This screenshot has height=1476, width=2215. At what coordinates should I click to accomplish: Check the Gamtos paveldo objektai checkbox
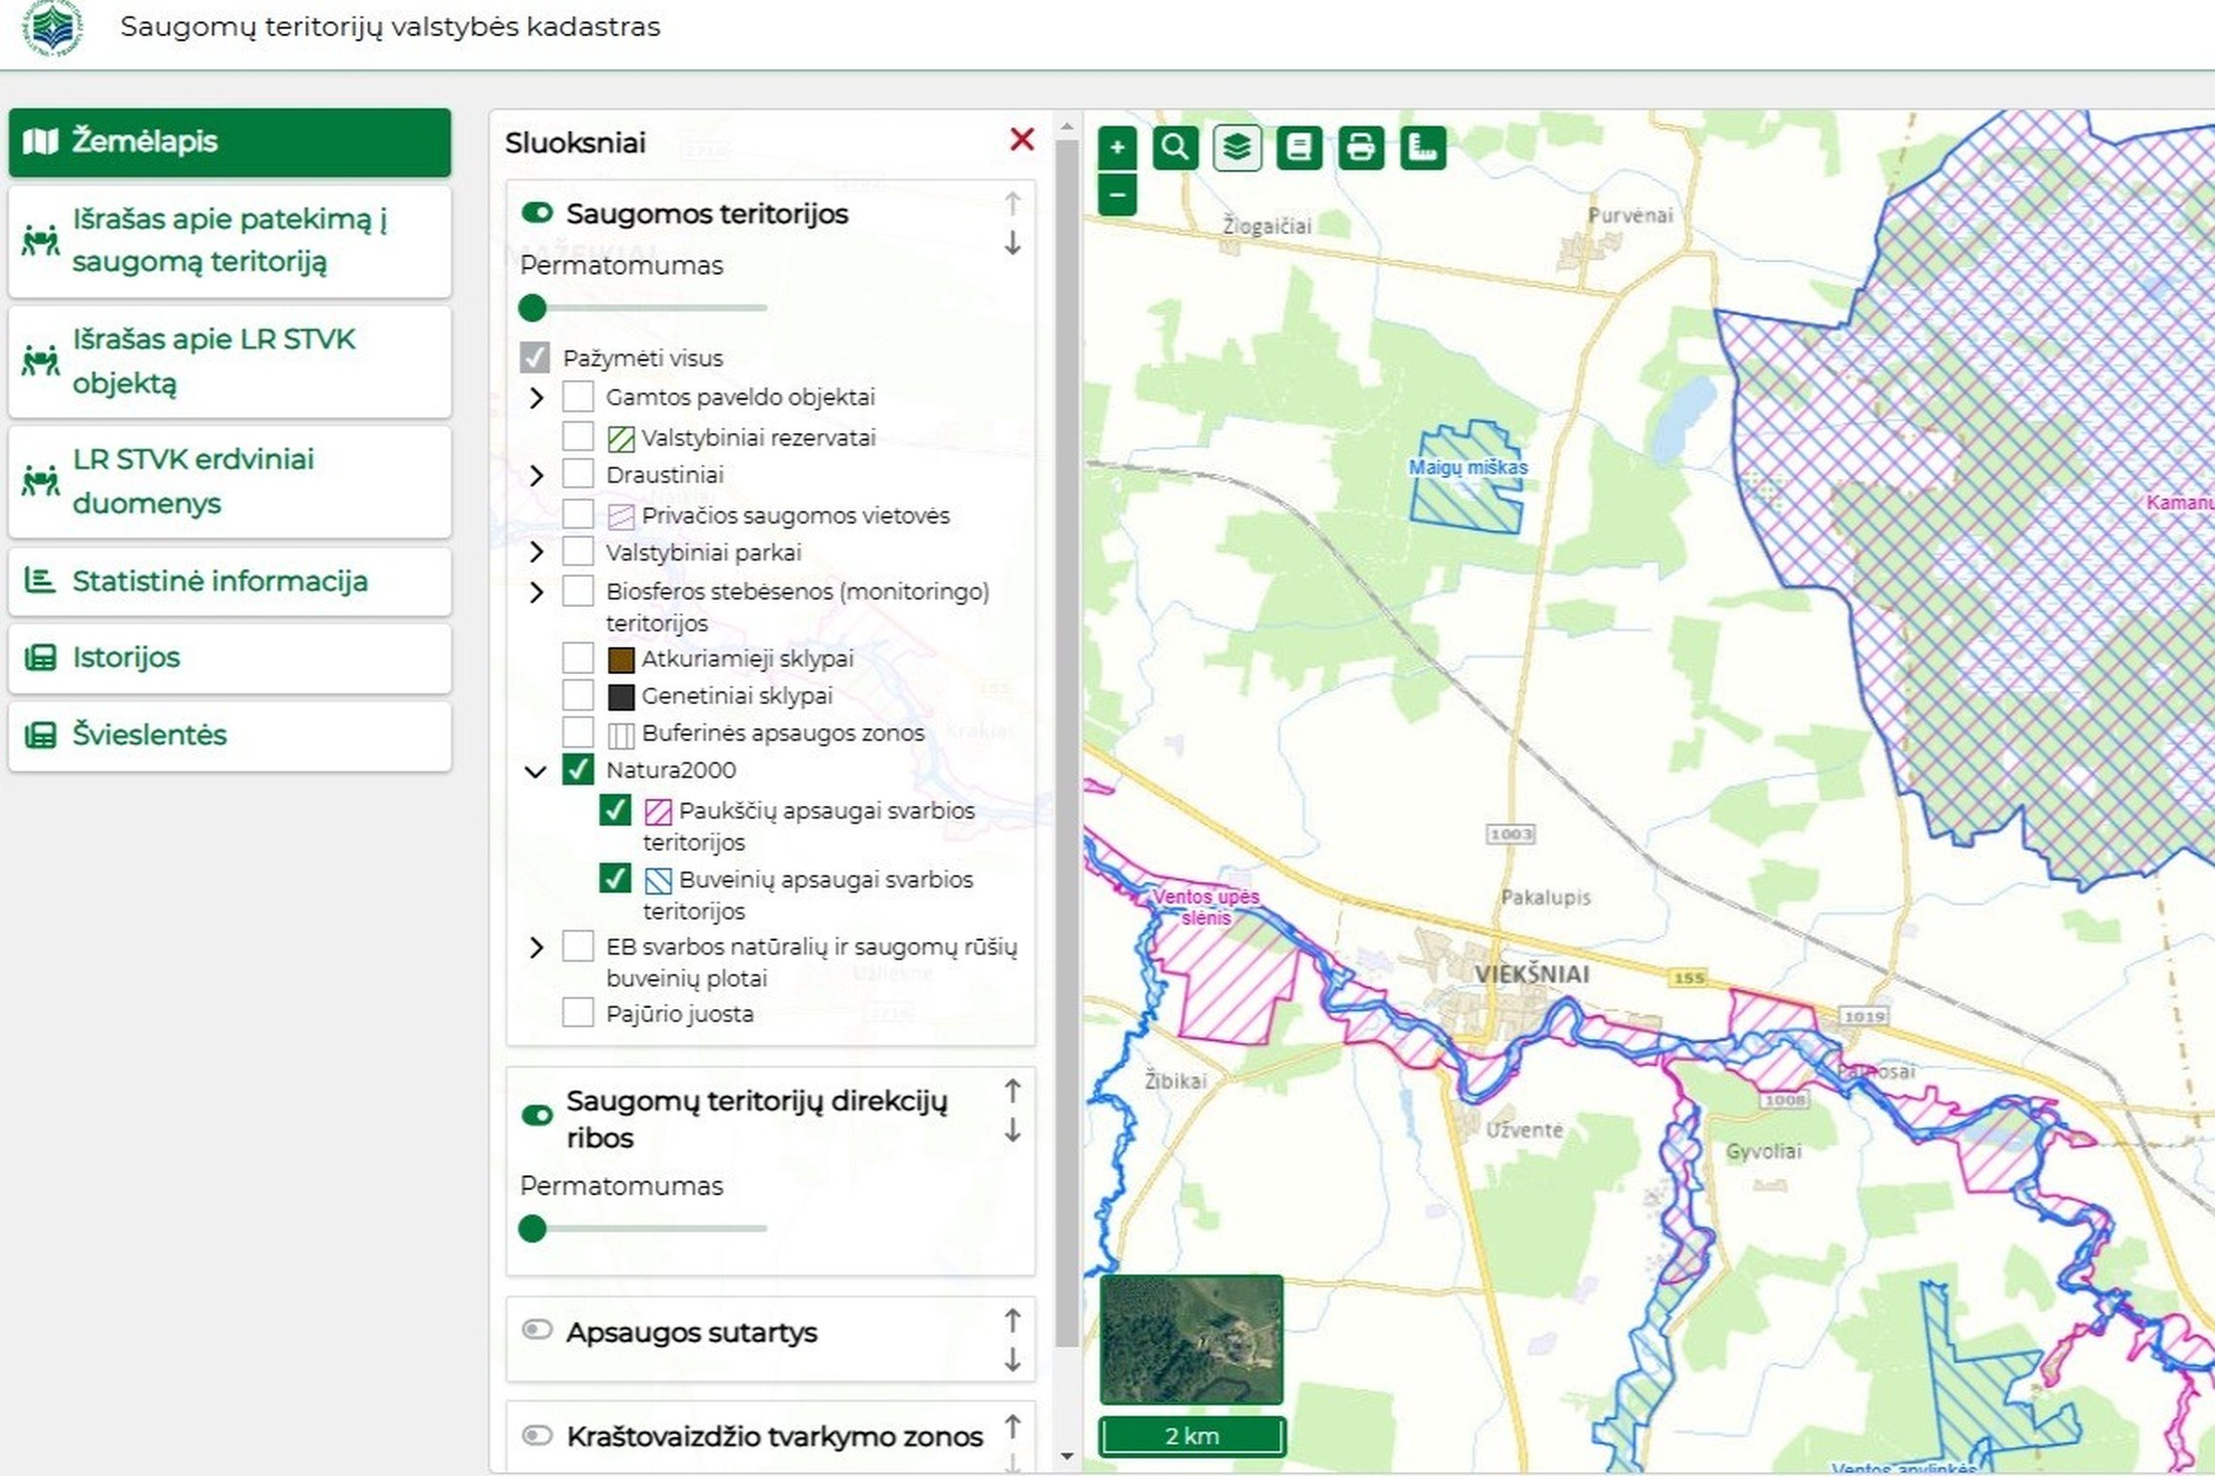point(578,396)
